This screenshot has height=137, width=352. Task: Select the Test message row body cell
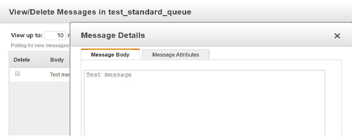[60, 75]
